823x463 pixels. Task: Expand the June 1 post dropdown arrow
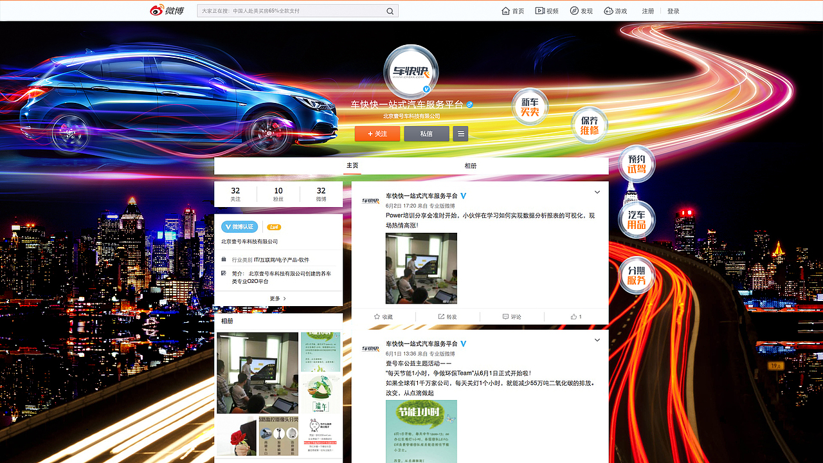pyautogui.click(x=597, y=340)
